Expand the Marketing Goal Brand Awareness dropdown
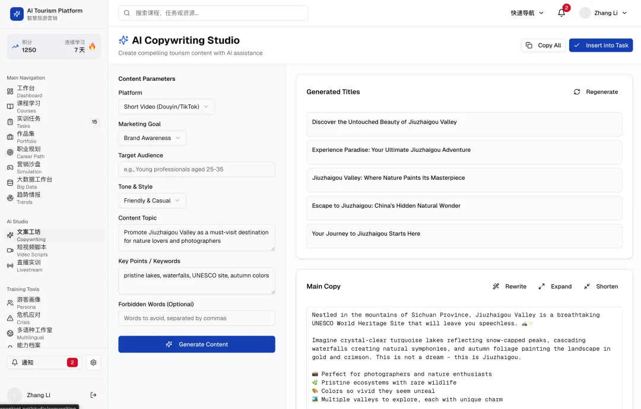The image size is (641, 409). click(153, 138)
